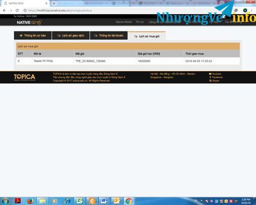Open the Chrome three-dot menu
The width and height of the screenshot is (256, 205).
tap(252, 11)
